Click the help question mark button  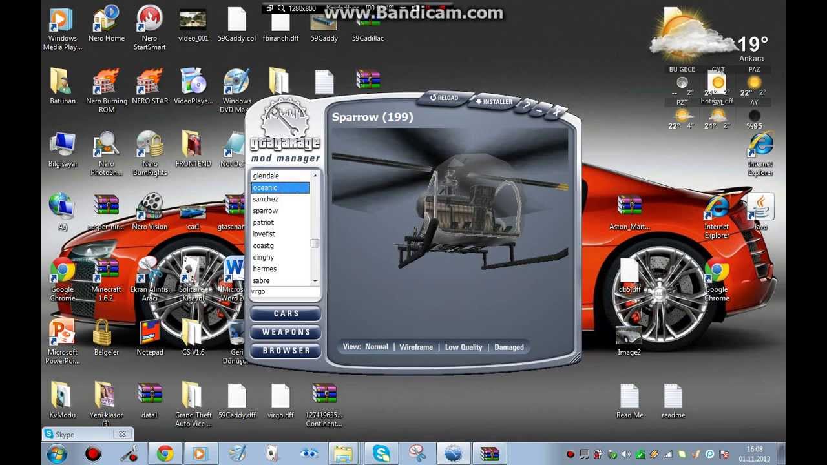click(x=528, y=105)
